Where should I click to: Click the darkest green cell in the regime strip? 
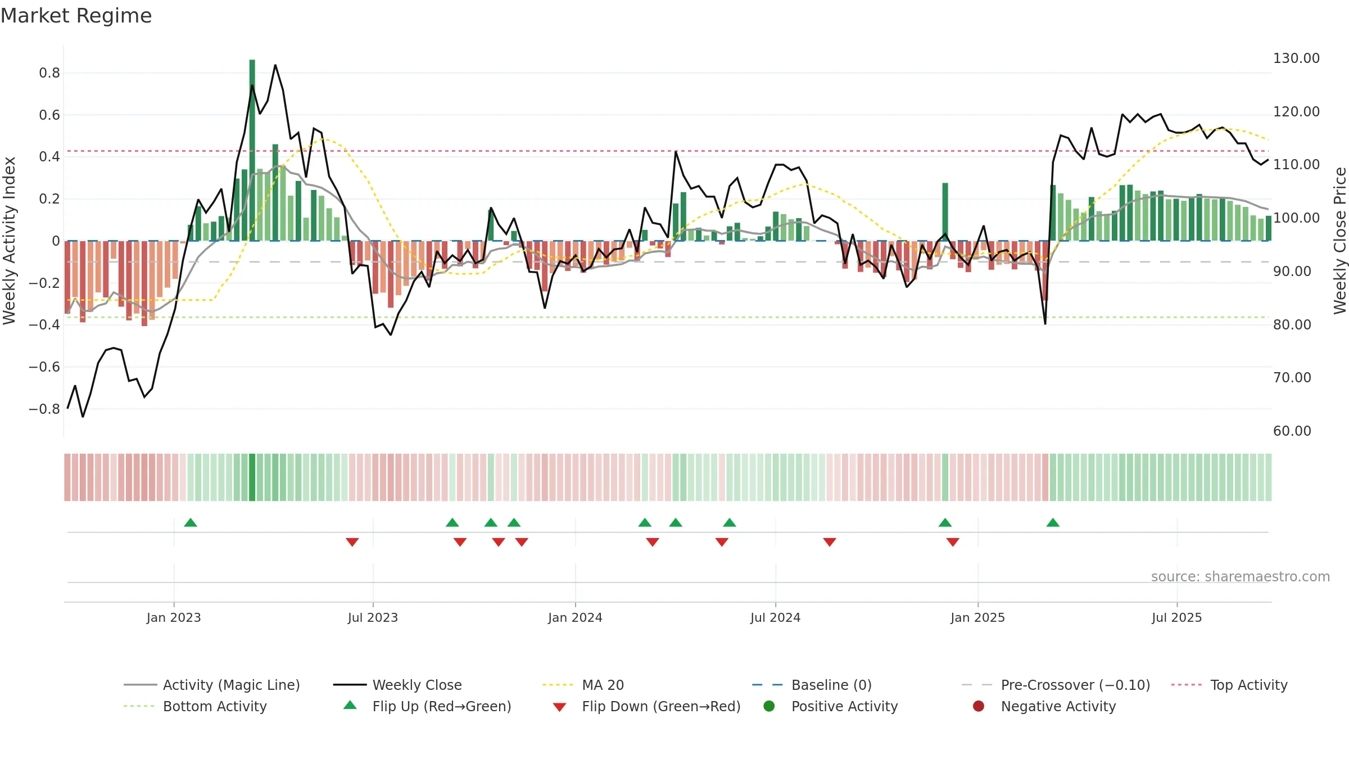click(x=252, y=477)
